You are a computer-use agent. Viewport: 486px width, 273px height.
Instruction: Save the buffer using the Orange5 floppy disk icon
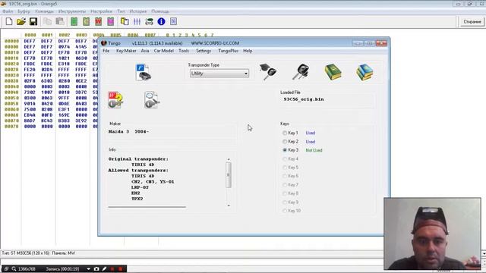pos(33,21)
